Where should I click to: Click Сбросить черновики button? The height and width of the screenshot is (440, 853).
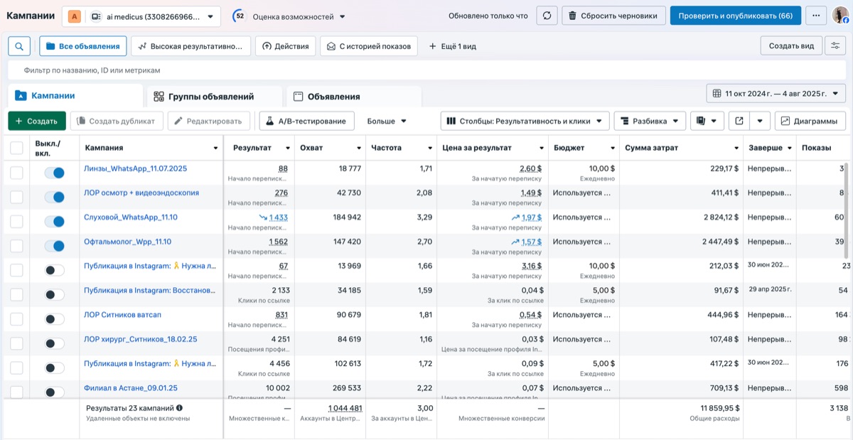tap(614, 16)
